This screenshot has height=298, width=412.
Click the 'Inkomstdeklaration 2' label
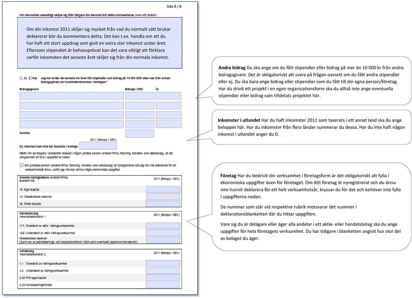coord(33,254)
